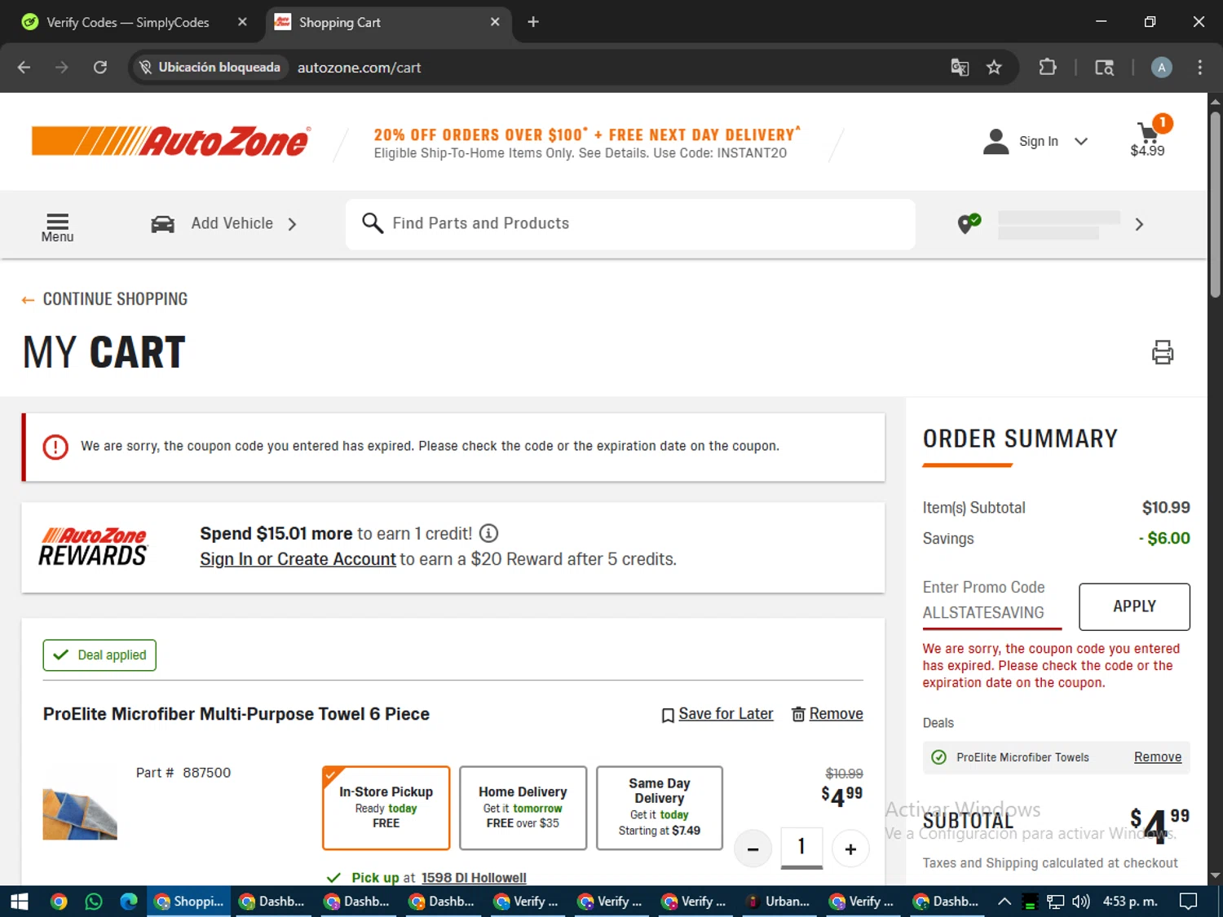Viewport: 1223px width, 917px height.
Task: Click the 20% off promo banner
Action: (x=588, y=143)
